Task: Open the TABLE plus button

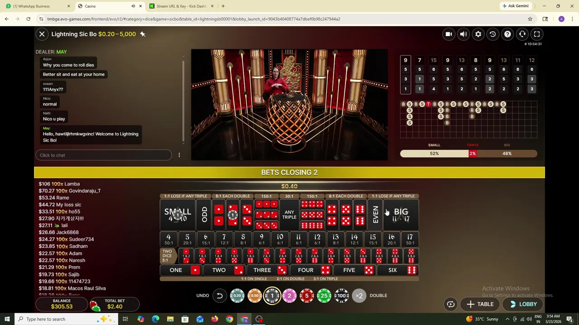Action: tap(480, 304)
